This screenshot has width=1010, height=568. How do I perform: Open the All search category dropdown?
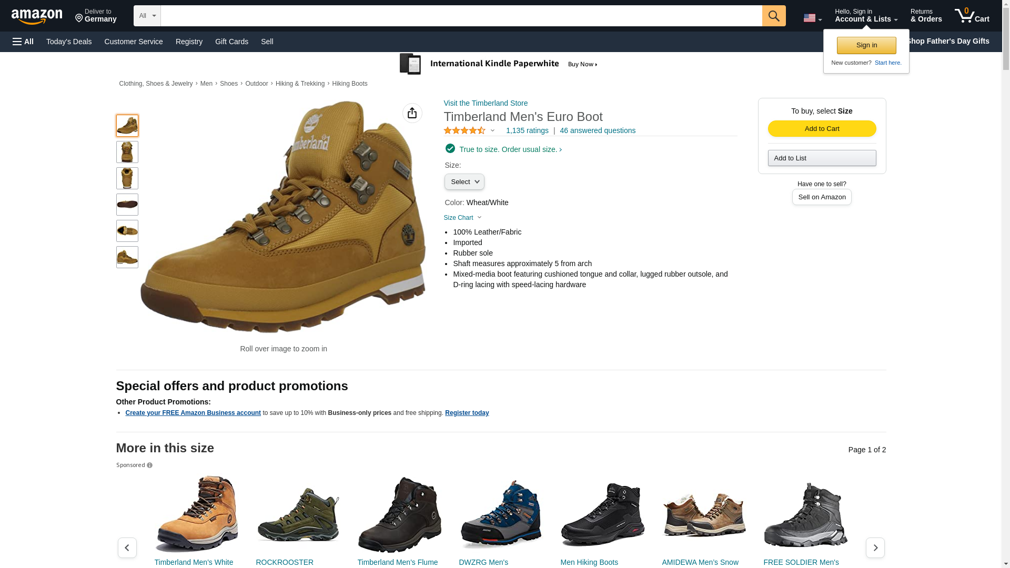click(147, 16)
